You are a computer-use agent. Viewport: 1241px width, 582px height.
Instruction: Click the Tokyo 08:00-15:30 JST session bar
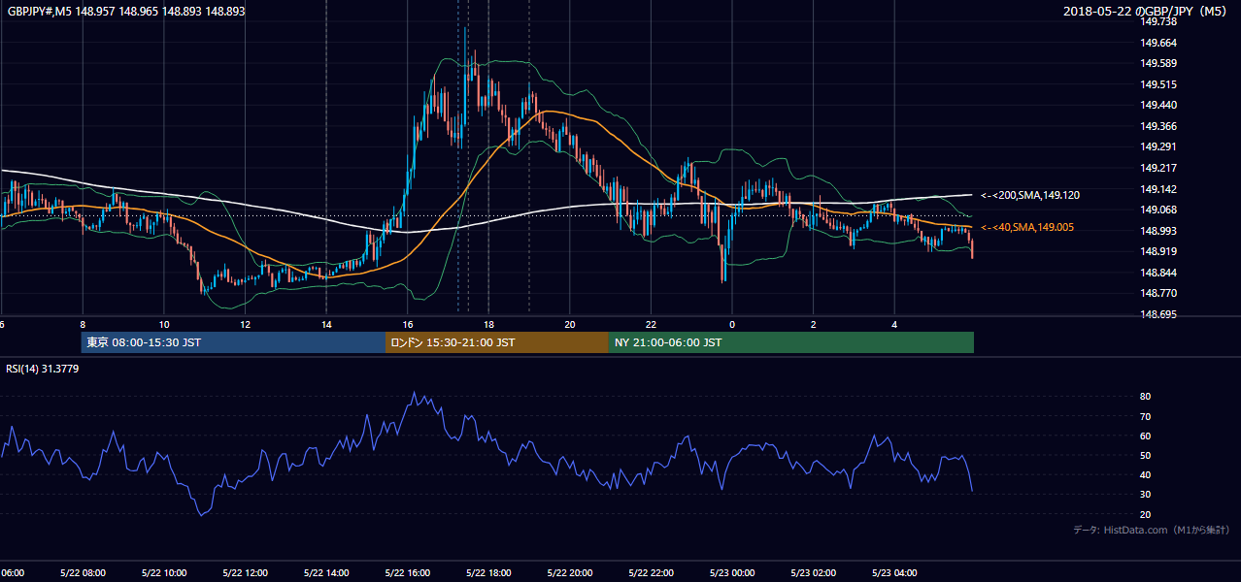(x=233, y=342)
